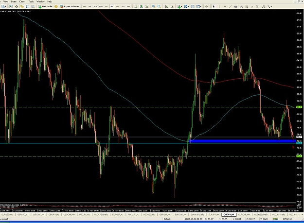This screenshot has height=223, width=304.
Task: Click the zoom in magnifier icon
Action: (154, 7)
